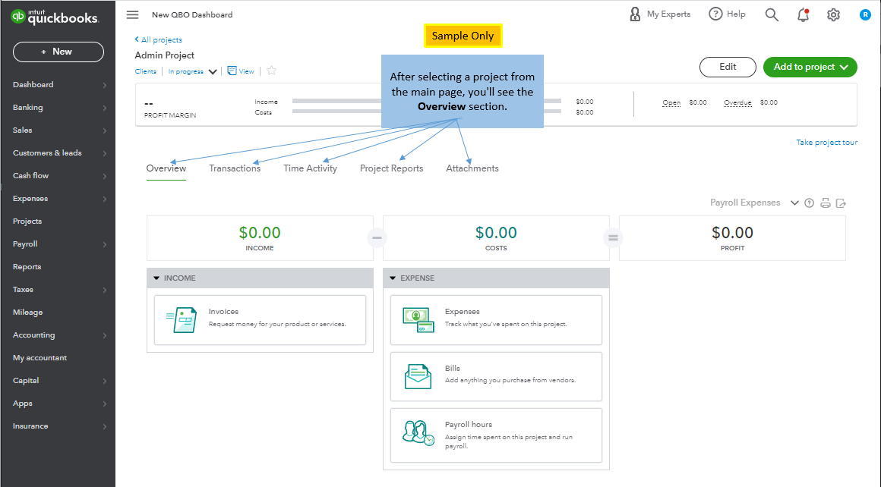The image size is (881, 487).
Task: Switch to the Transactions tab
Action: tap(235, 168)
